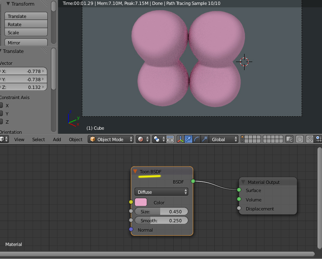Click the Mirror button

[26, 42]
